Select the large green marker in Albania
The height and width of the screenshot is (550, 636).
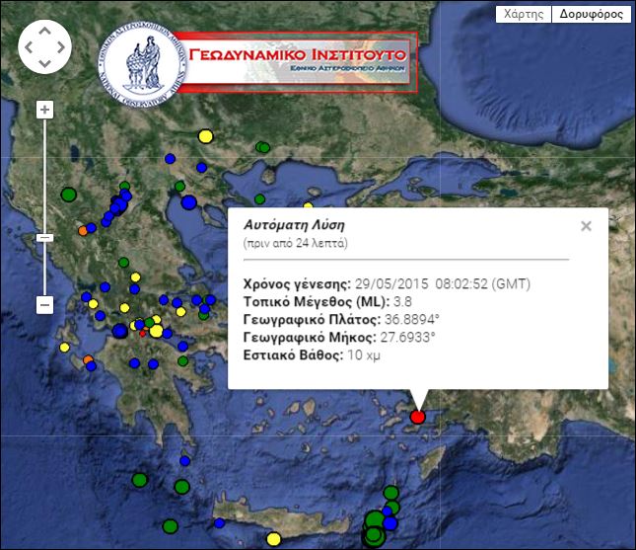click(69, 195)
